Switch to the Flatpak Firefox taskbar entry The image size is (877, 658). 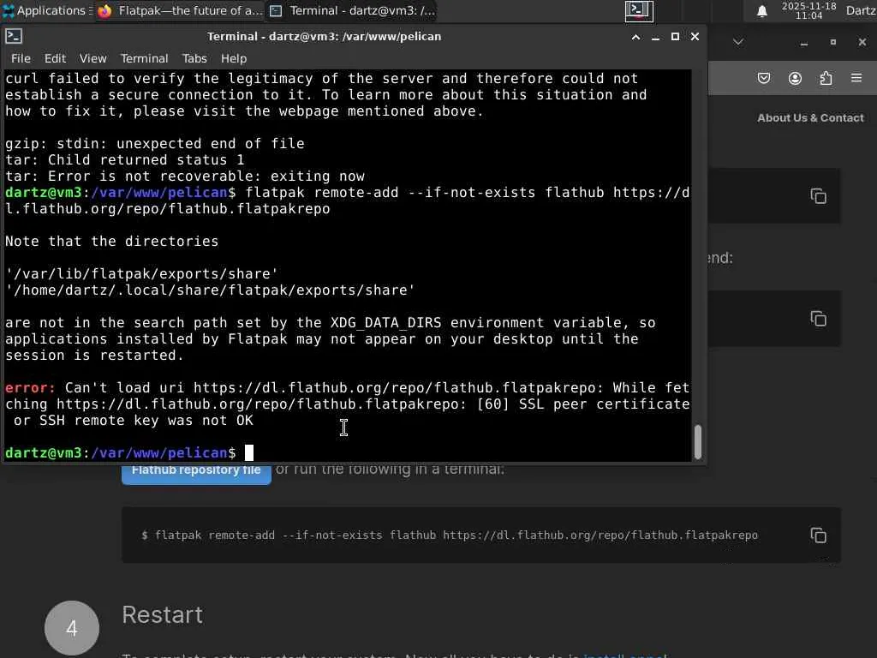180,10
